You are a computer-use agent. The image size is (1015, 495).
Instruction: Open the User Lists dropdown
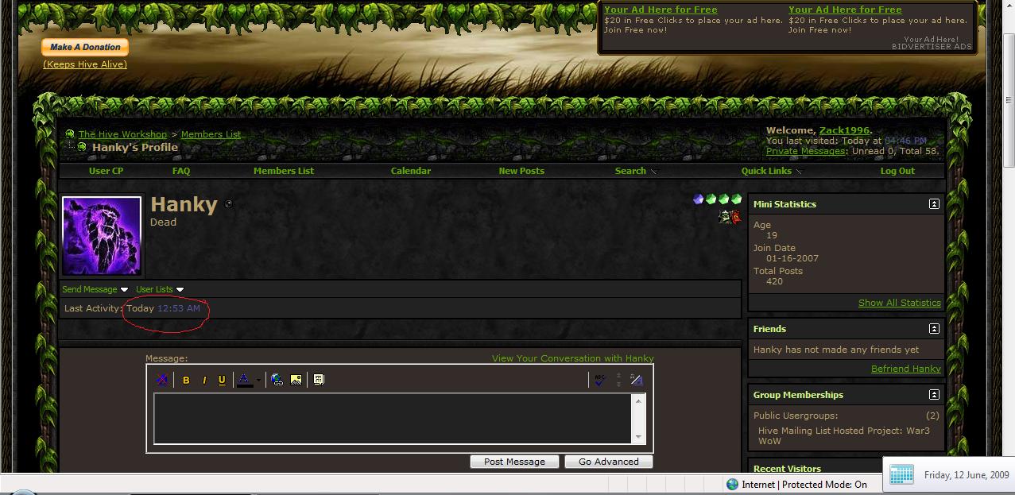(x=160, y=289)
